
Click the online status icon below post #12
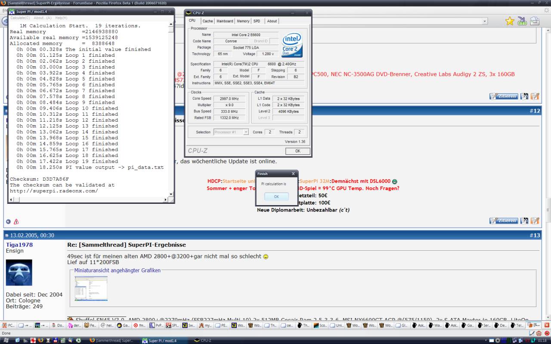(x=8, y=222)
